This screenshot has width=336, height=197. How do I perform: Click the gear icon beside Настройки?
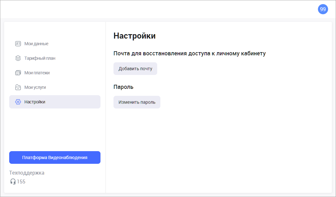[18, 102]
